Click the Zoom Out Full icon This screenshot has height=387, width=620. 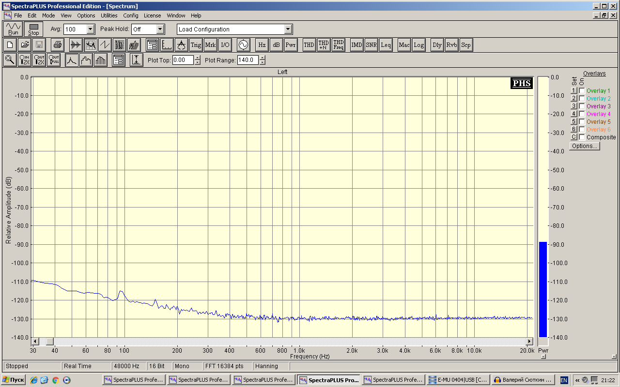(x=54, y=60)
